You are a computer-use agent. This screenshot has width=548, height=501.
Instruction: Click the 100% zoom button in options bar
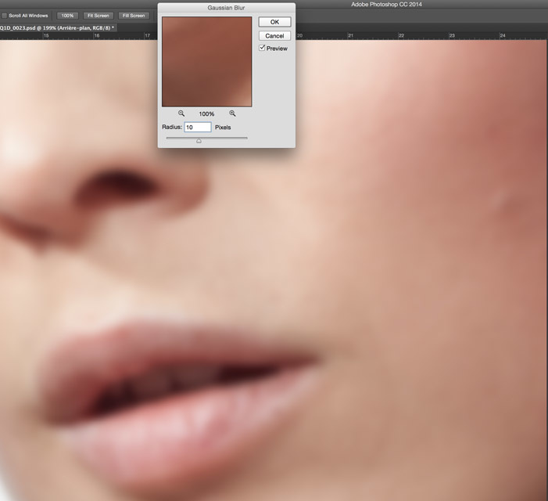click(67, 16)
